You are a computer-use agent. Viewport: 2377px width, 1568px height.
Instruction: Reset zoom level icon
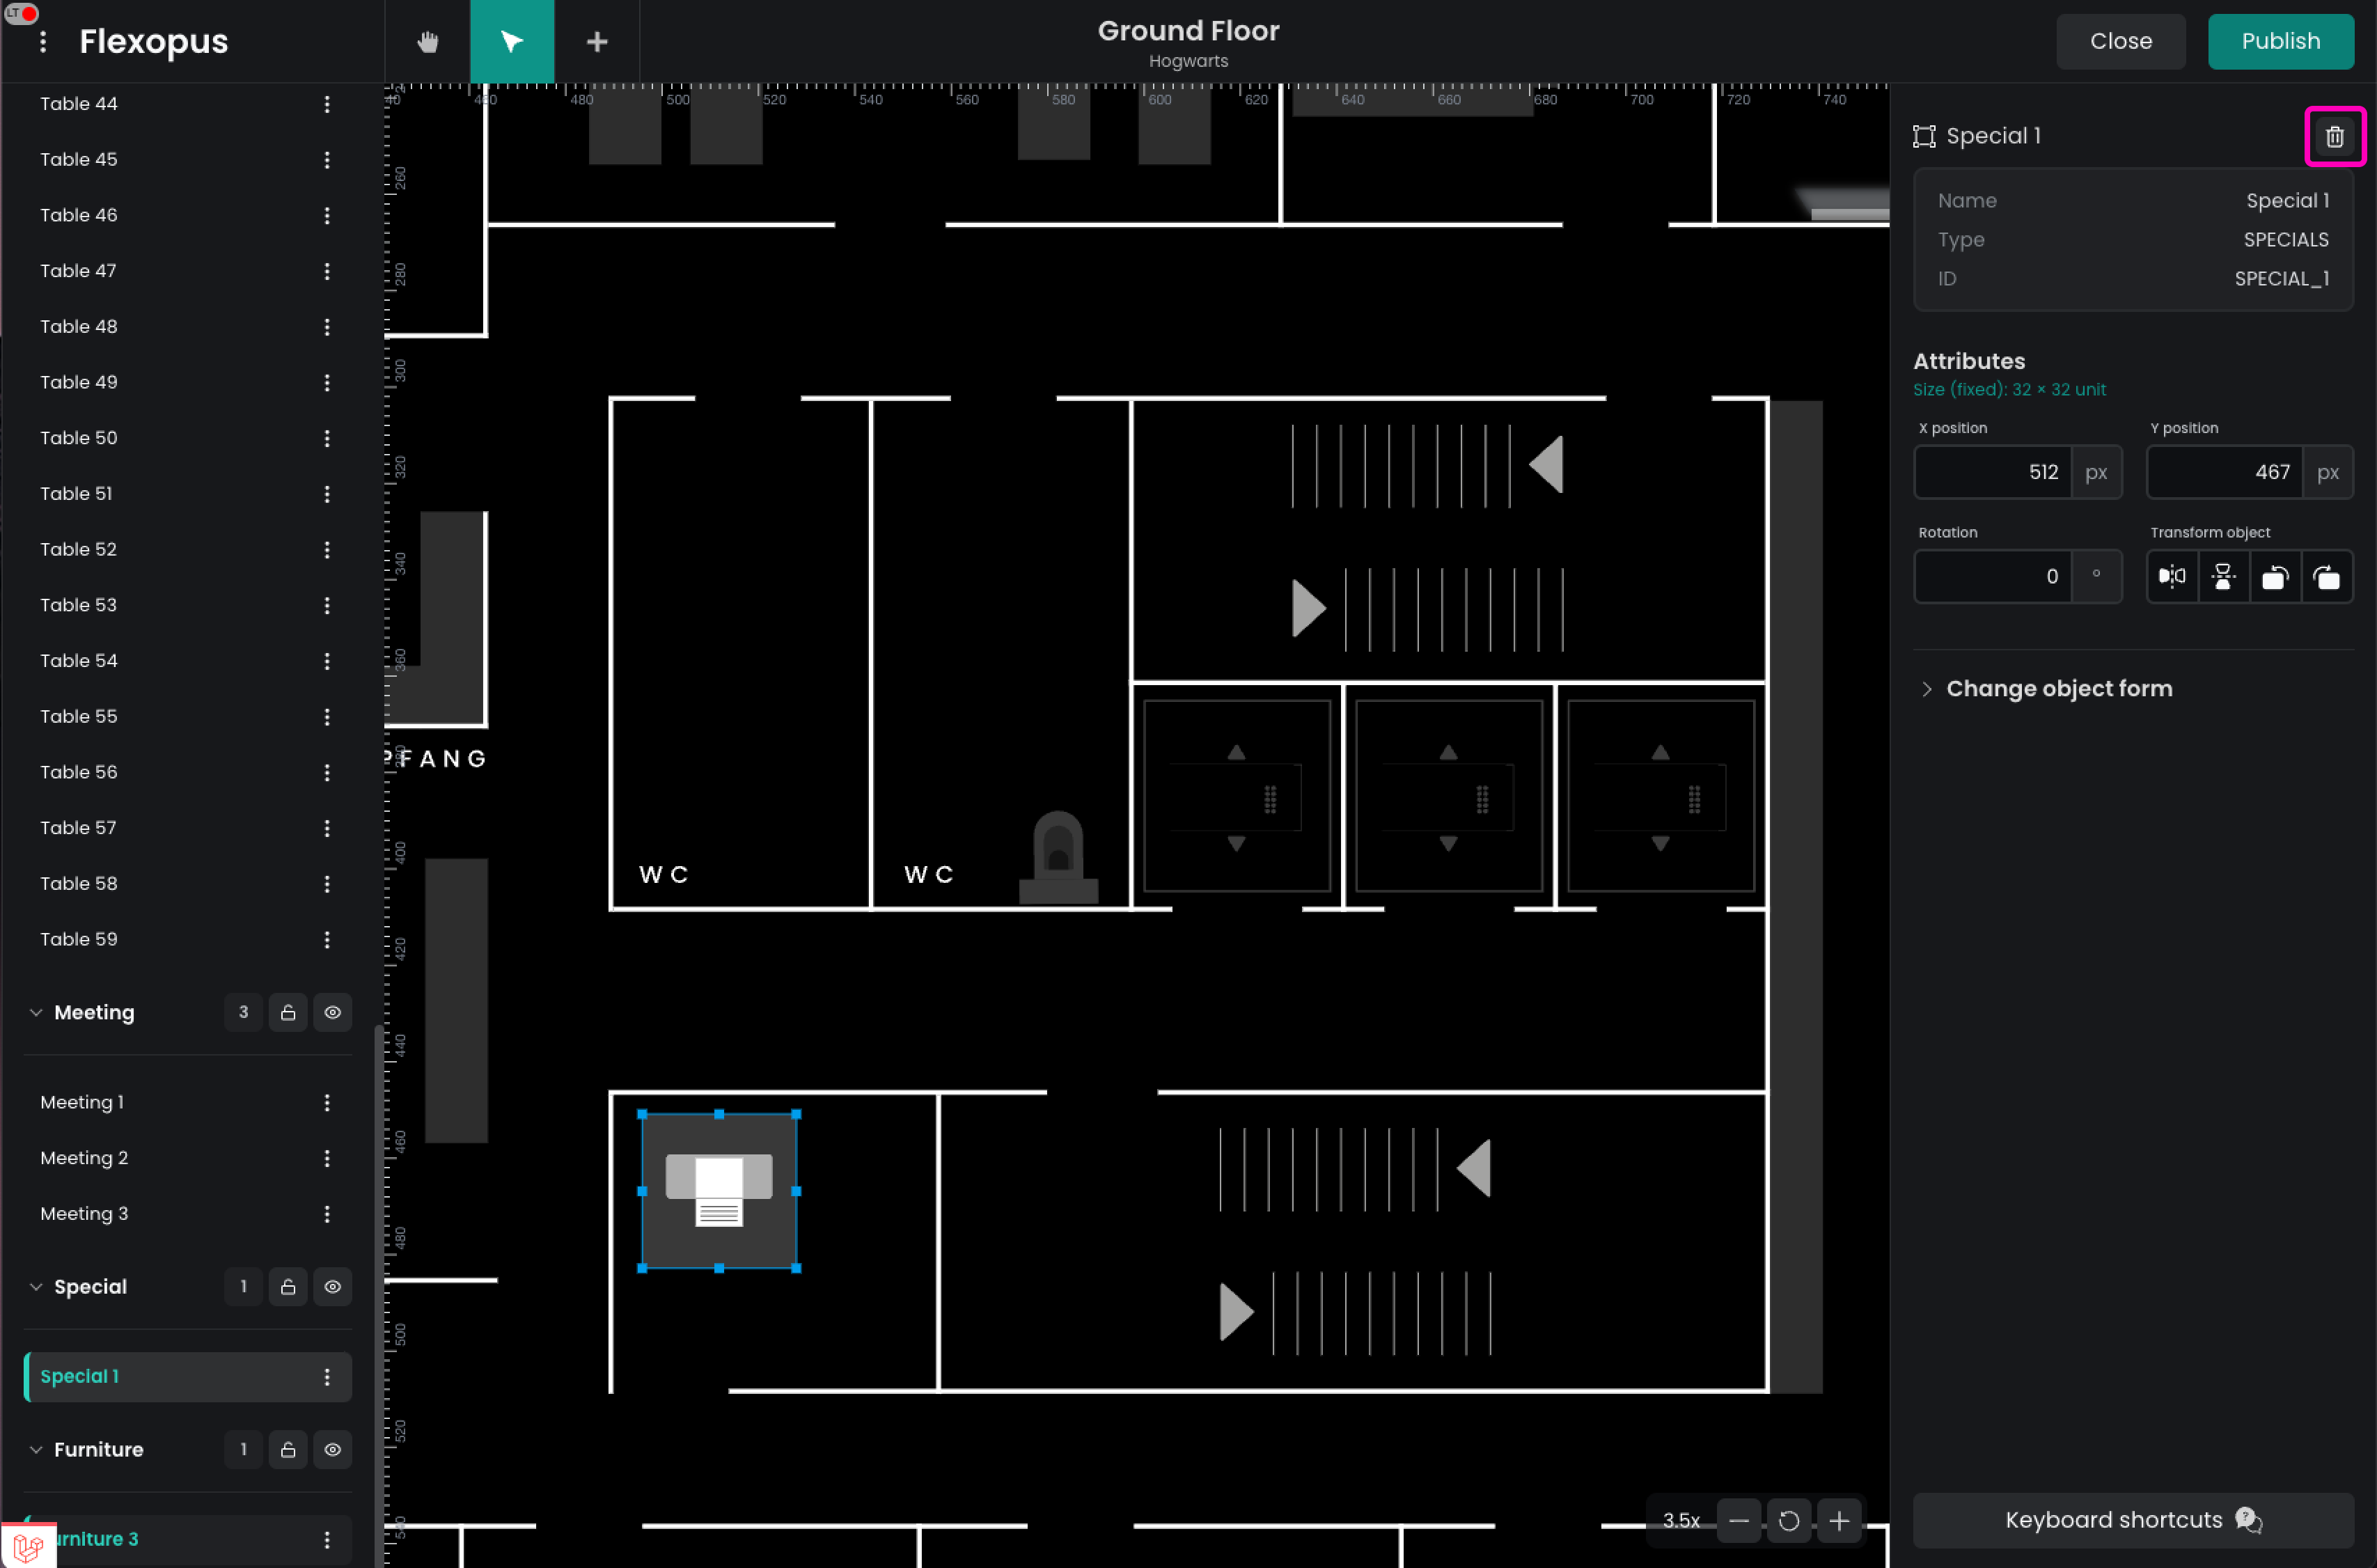pos(1788,1520)
